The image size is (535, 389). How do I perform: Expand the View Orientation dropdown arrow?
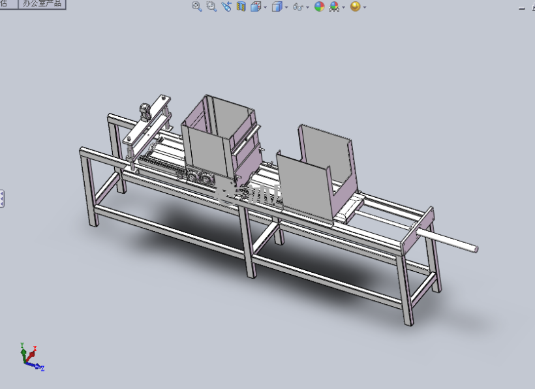click(x=265, y=7)
